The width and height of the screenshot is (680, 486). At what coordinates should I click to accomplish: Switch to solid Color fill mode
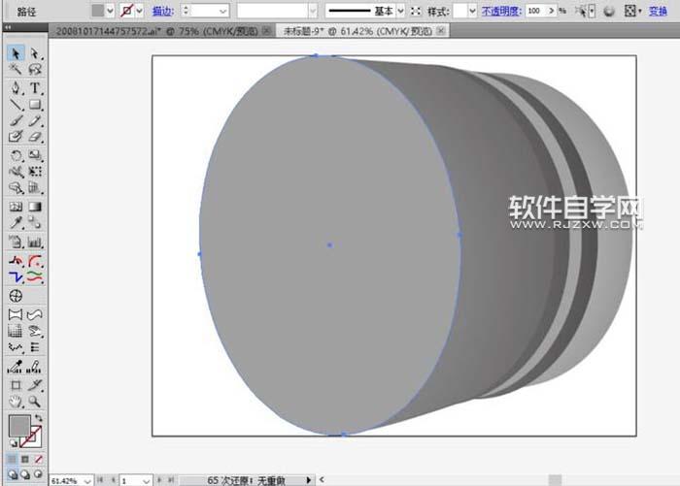pos(12,459)
